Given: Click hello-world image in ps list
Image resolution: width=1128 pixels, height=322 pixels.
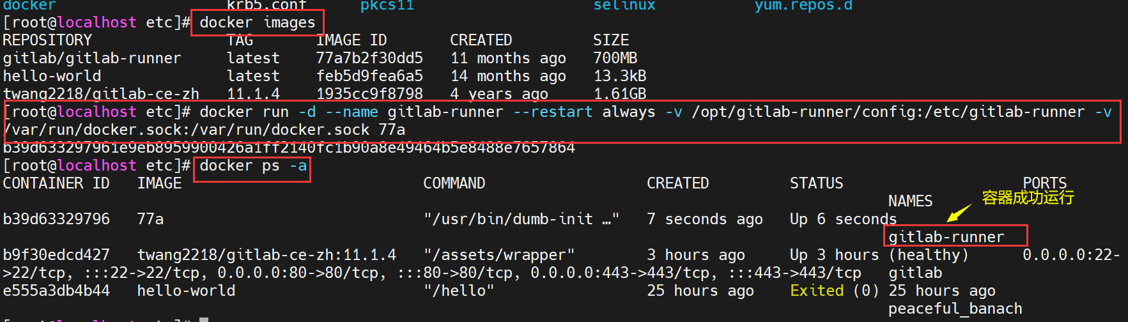Looking at the screenshot, I should [x=186, y=291].
